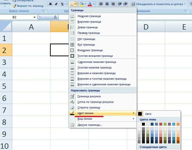Select row 5 header
This screenshot has width=192, height=150.
pos(6,86)
